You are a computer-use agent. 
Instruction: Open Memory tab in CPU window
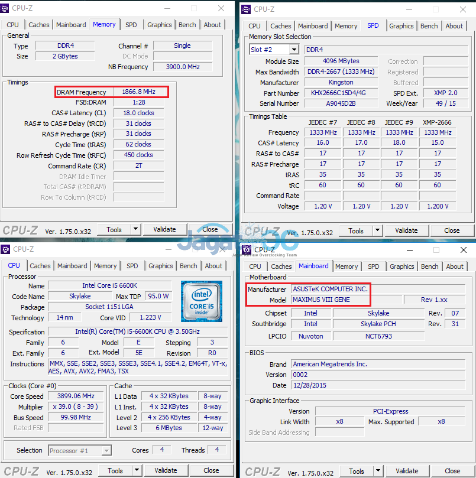(x=105, y=266)
